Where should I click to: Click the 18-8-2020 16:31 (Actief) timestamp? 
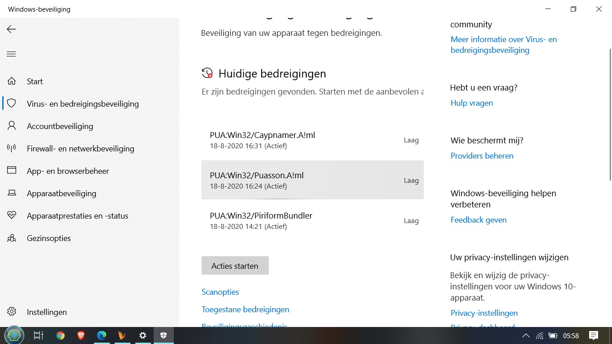(248, 146)
